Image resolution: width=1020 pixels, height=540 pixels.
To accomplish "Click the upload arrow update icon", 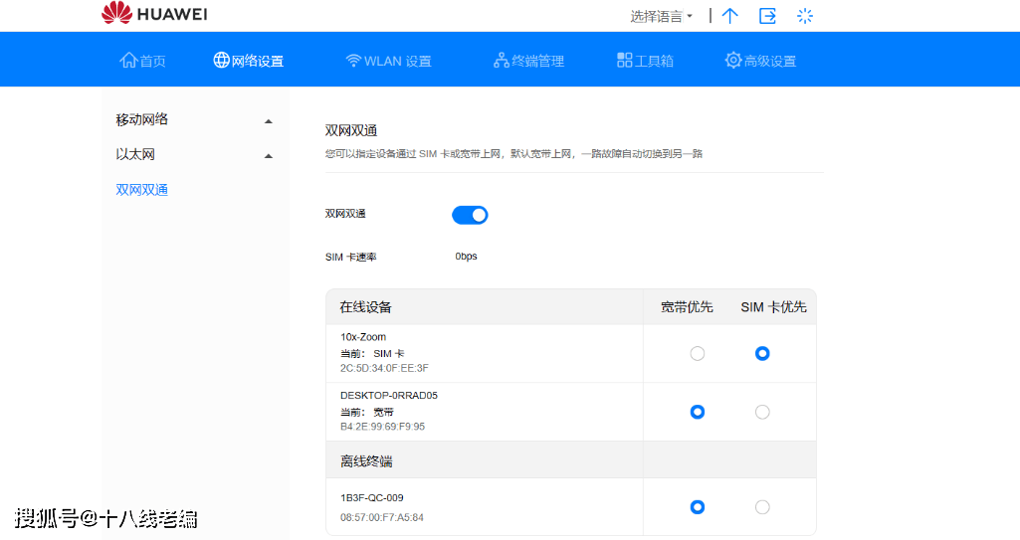I will (x=730, y=16).
